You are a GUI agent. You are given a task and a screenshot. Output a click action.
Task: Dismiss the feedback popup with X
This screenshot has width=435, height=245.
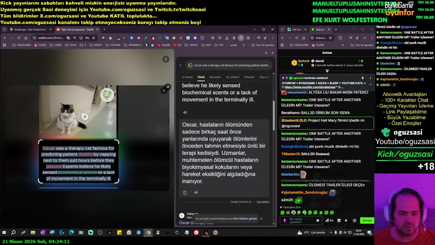pos(261,218)
